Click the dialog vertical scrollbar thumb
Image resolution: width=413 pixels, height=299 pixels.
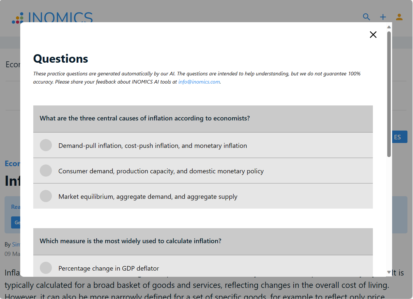click(389, 94)
